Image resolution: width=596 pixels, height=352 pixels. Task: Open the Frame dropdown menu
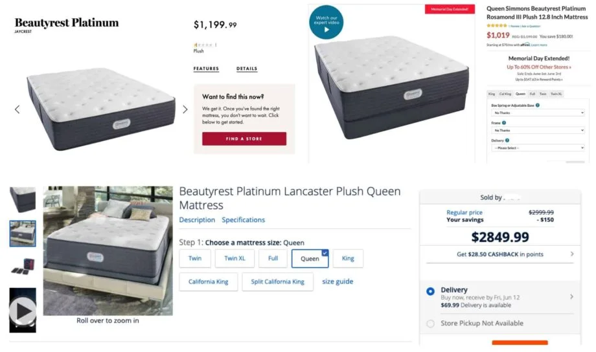[x=537, y=130]
